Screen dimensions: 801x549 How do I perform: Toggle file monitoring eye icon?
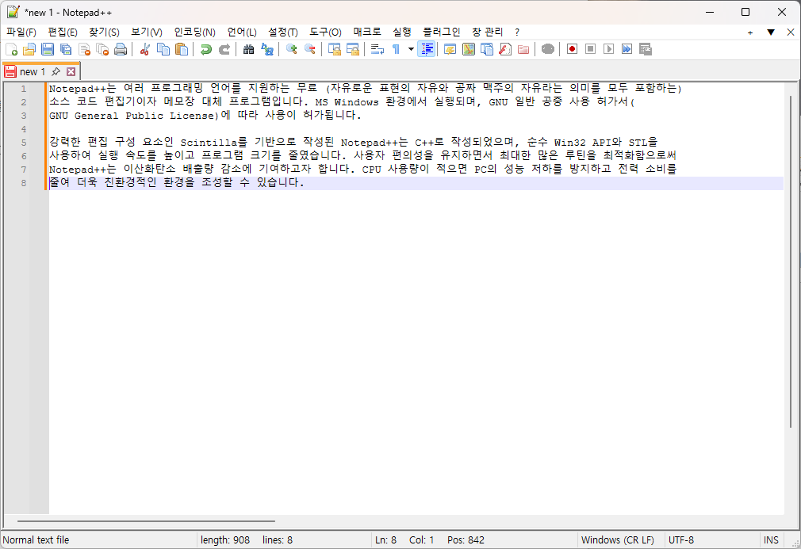click(548, 49)
